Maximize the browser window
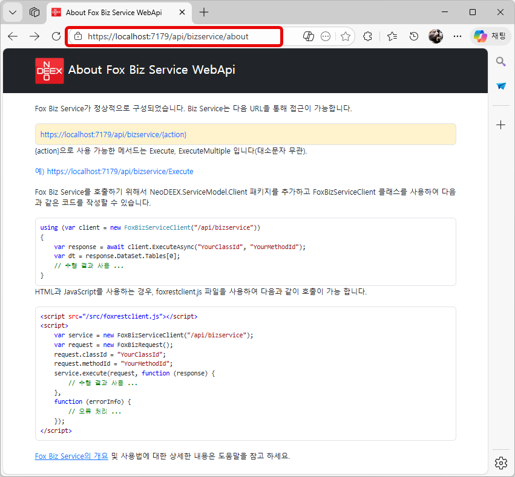This screenshot has height=477, width=515. click(473, 12)
